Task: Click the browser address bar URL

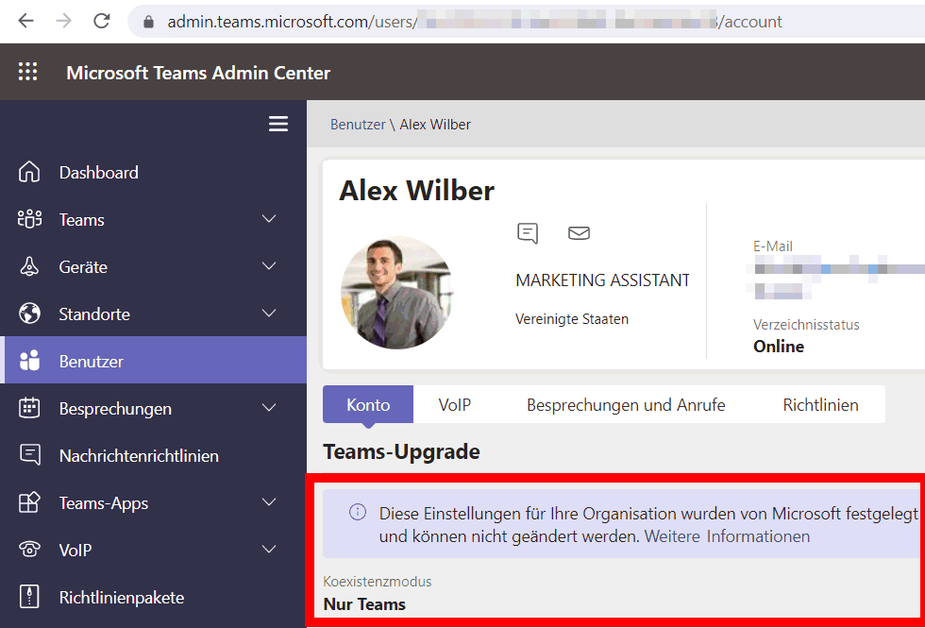Action: [475, 22]
